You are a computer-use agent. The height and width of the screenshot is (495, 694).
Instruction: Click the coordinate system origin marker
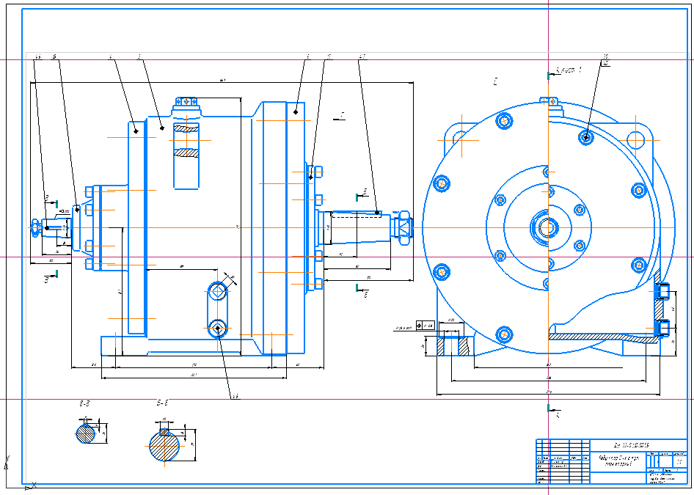[x=27, y=485]
